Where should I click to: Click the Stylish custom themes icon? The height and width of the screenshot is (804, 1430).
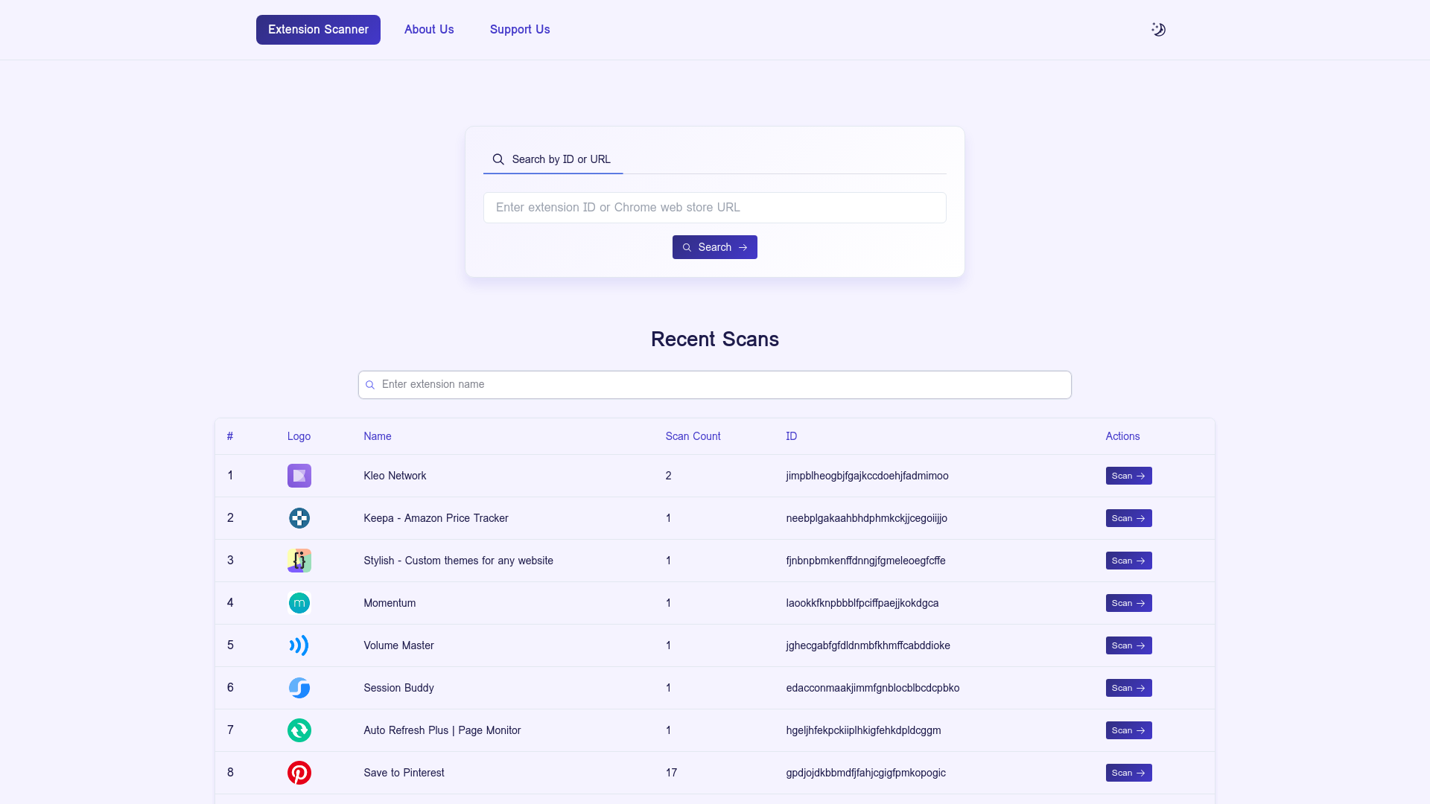pyautogui.click(x=299, y=560)
